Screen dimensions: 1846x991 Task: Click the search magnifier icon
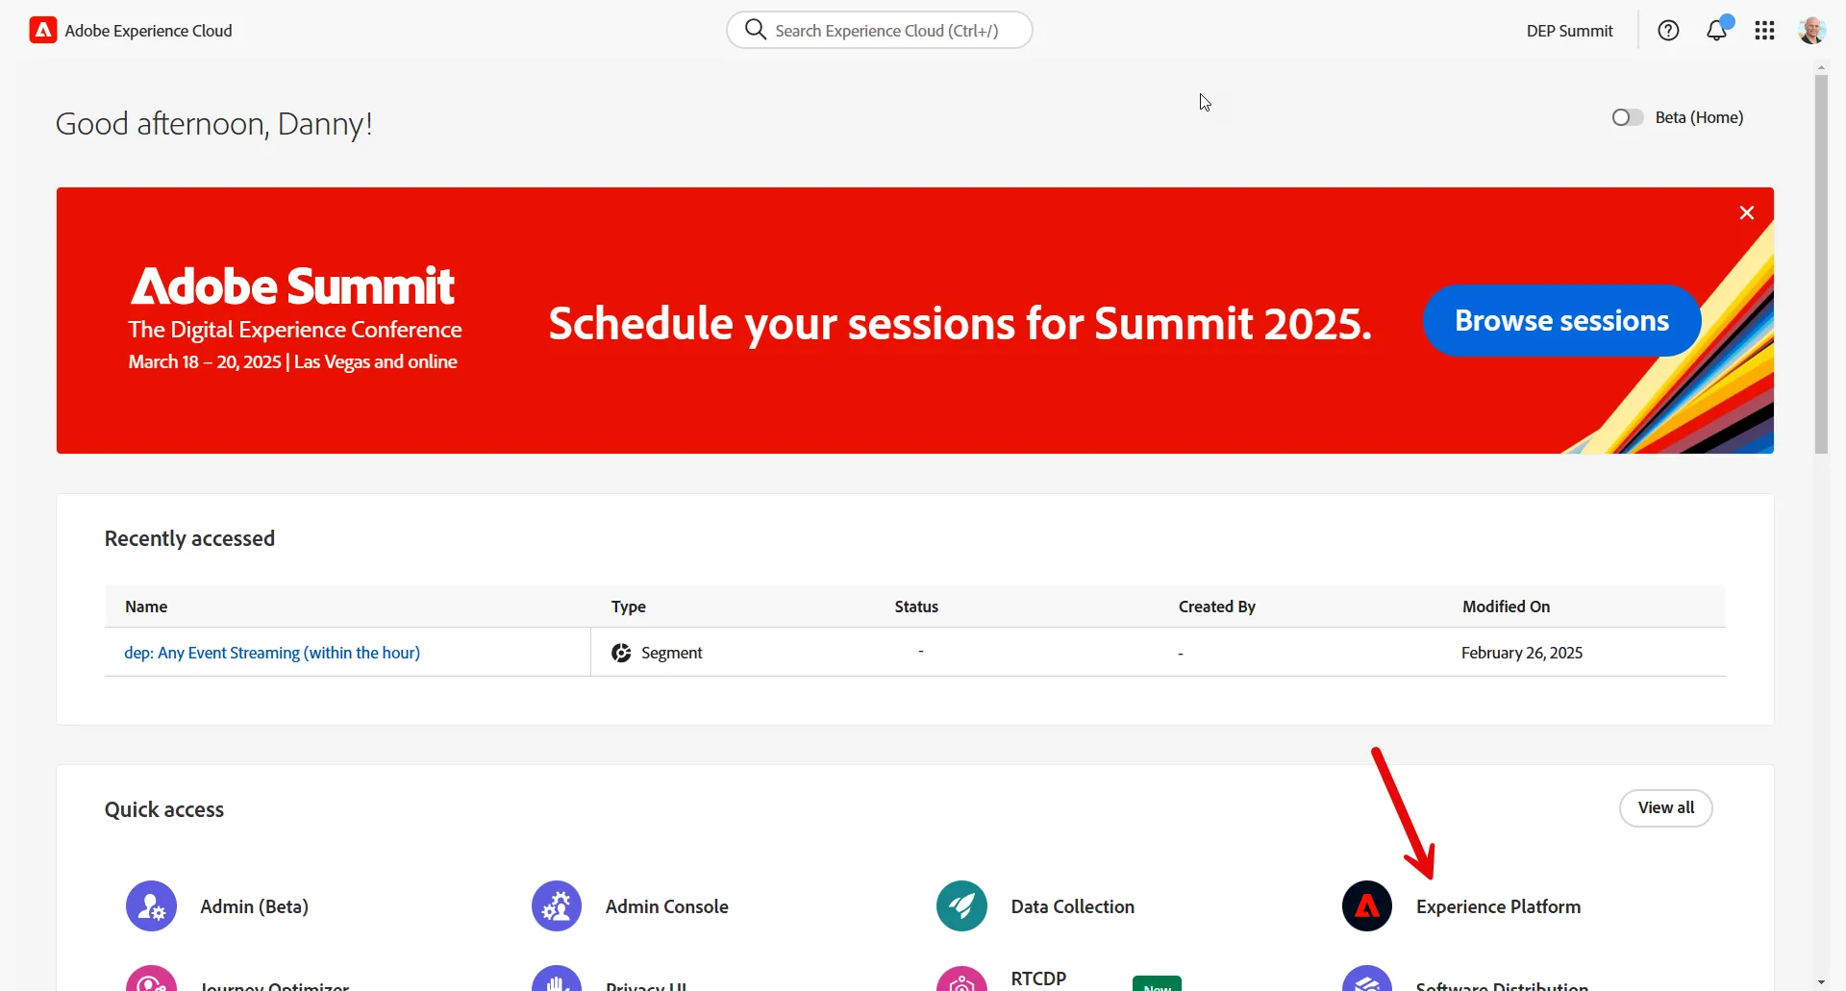(756, 30)
